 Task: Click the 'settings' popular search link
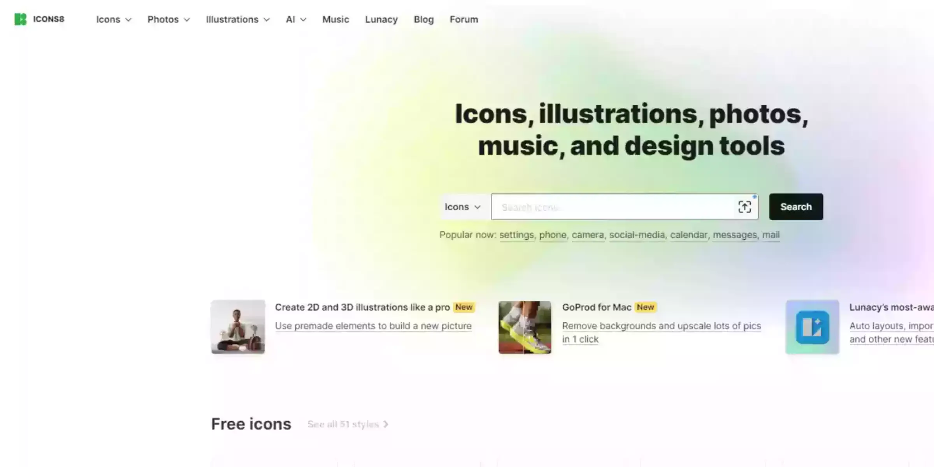(x=516, y=235)
